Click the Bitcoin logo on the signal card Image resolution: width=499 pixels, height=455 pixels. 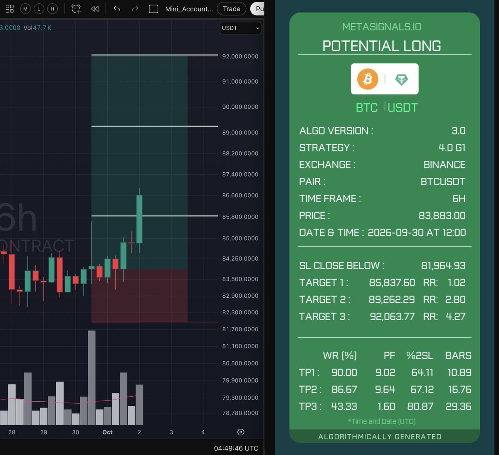(x=368, y=79)
